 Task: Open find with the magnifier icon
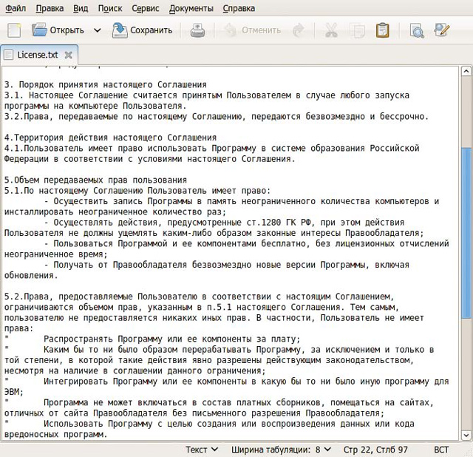tap(417, 30)
